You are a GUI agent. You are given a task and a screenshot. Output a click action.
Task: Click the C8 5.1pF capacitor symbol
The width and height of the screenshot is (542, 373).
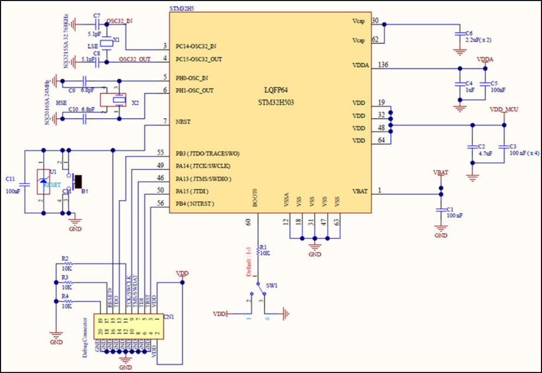(x=97, y=62)
